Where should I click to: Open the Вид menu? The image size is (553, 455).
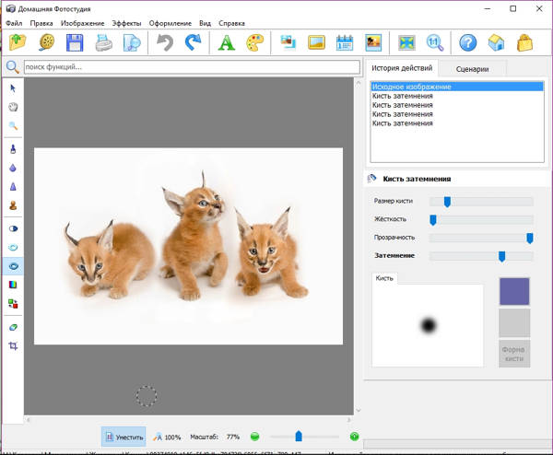(205, 23)
